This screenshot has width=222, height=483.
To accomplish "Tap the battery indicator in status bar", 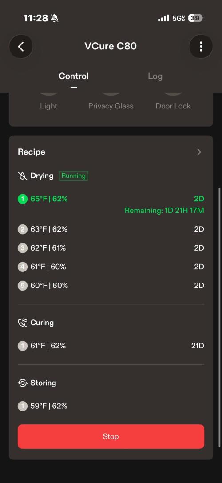I will pos(195,18).
